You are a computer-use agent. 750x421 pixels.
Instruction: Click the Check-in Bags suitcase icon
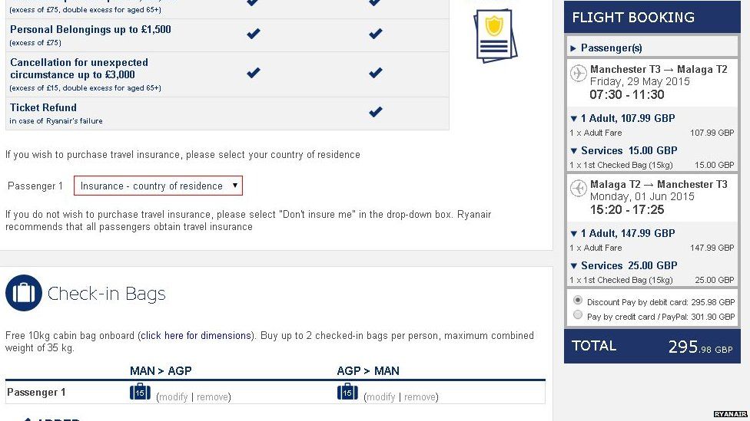coord(24,293)
